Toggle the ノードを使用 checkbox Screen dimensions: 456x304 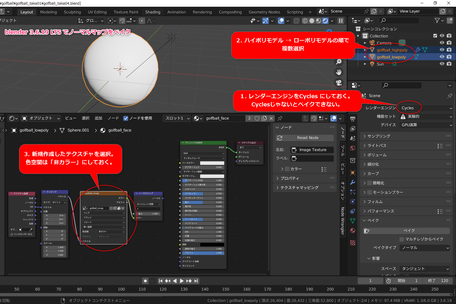[x=126, y=118]
